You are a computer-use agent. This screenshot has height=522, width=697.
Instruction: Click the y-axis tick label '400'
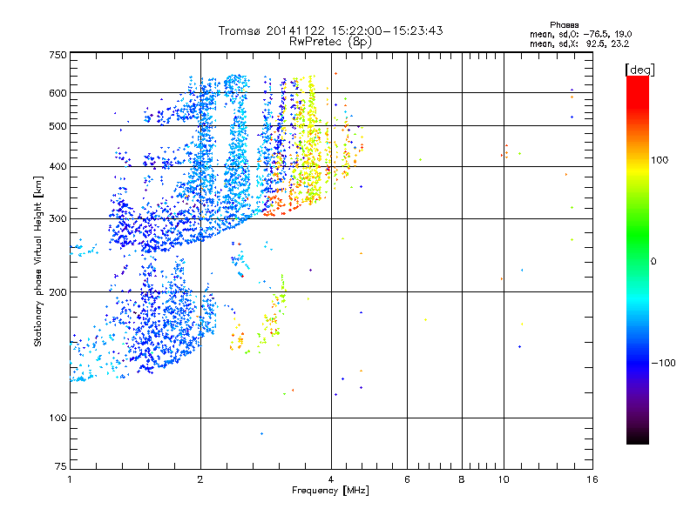point(58,167)
